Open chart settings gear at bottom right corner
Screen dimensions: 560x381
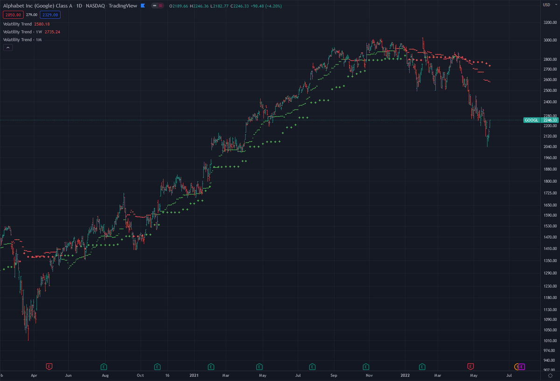[550, 375]
